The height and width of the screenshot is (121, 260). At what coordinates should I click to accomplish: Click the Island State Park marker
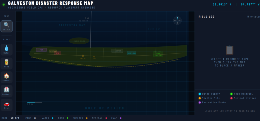(x=158, y=54)
